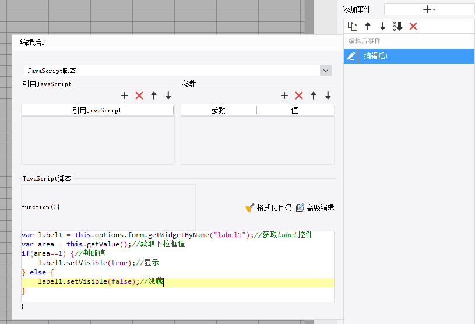Move the 参数 entry up
The image size is (475, 324).
tap(314, 96)
